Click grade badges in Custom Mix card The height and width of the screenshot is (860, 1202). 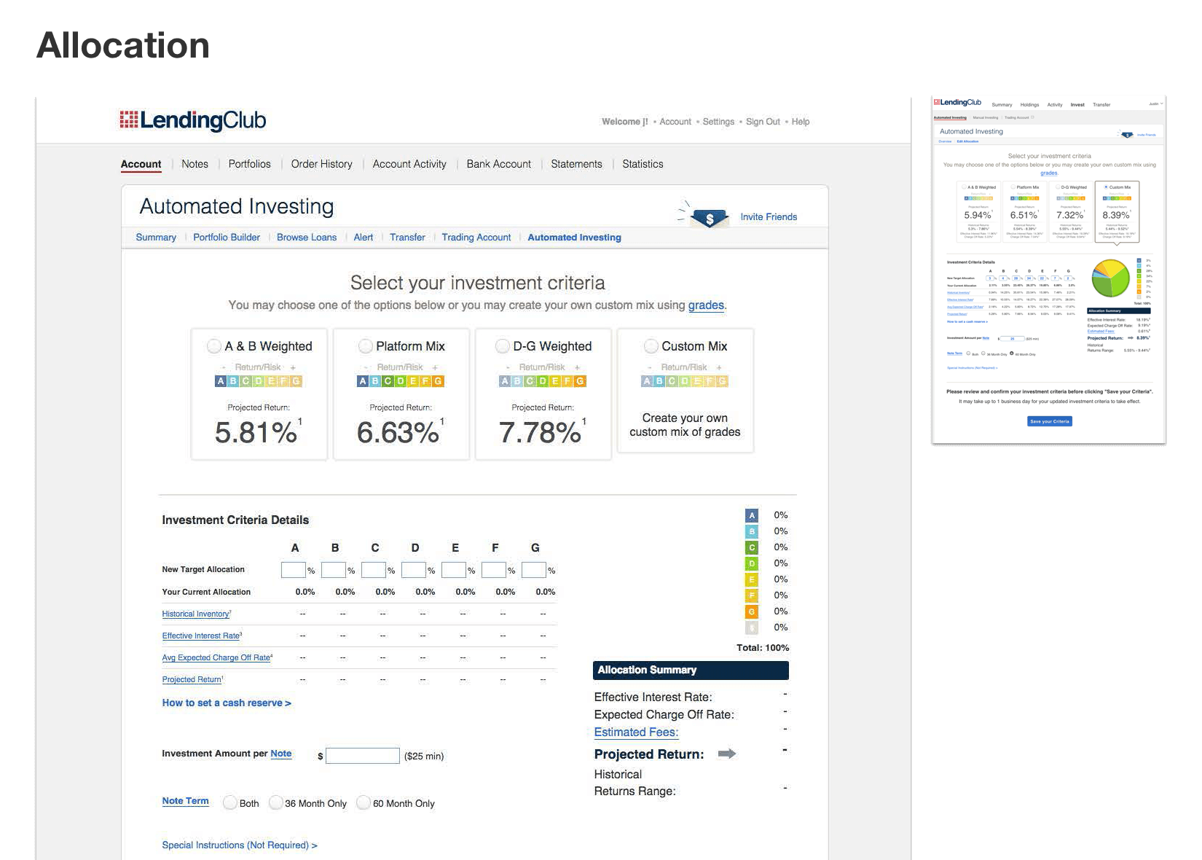(685, 381)
